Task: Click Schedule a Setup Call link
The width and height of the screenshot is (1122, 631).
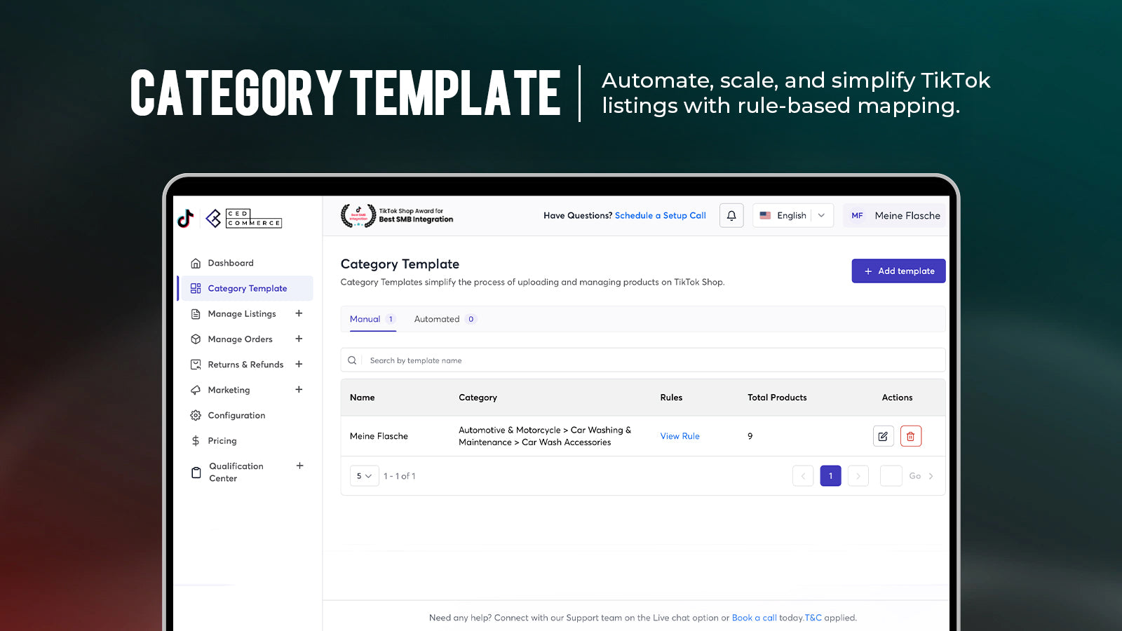Action: point(660,215)
